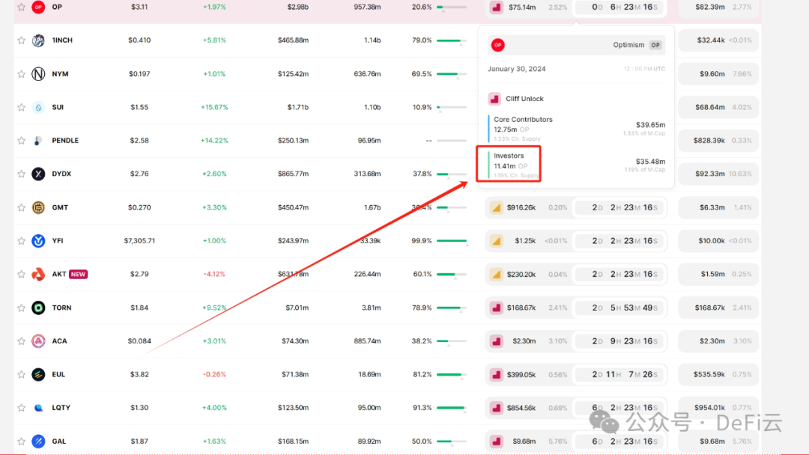Click the EUL token logo
Screen dimensions: 809x455
pos(38,374)
